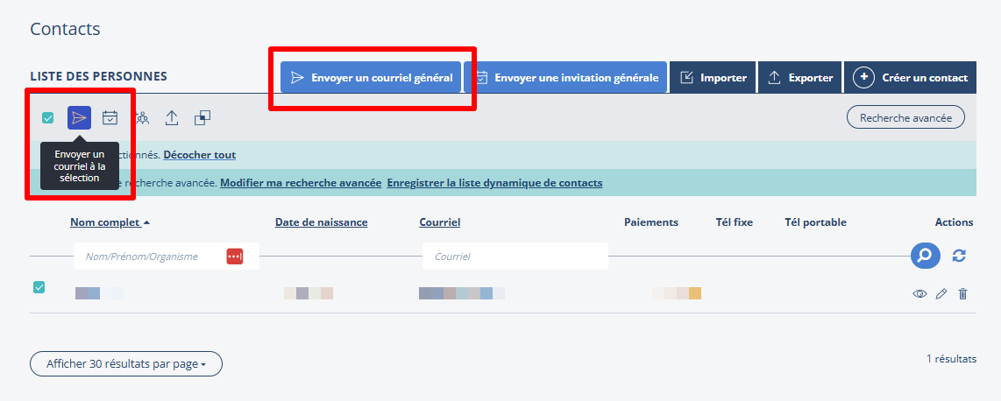Edit the contact using the pencil icon
1001x401 pixels.
pos(941,294)
